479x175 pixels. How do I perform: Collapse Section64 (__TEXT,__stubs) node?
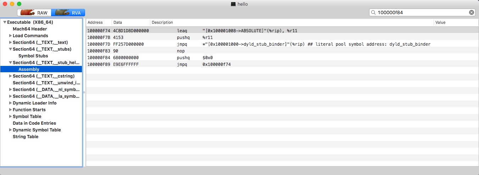tap(10, 49)
